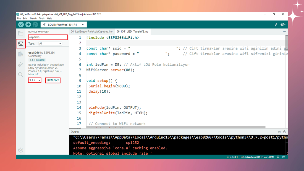
Task: Clear output using the Output panel icon
Action: click(x=279, y=132)
